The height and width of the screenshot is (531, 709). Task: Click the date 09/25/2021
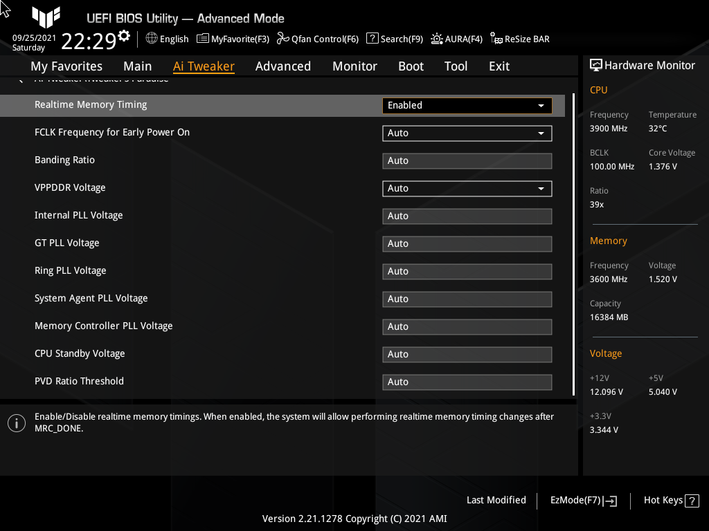click(x=34, y=38)
